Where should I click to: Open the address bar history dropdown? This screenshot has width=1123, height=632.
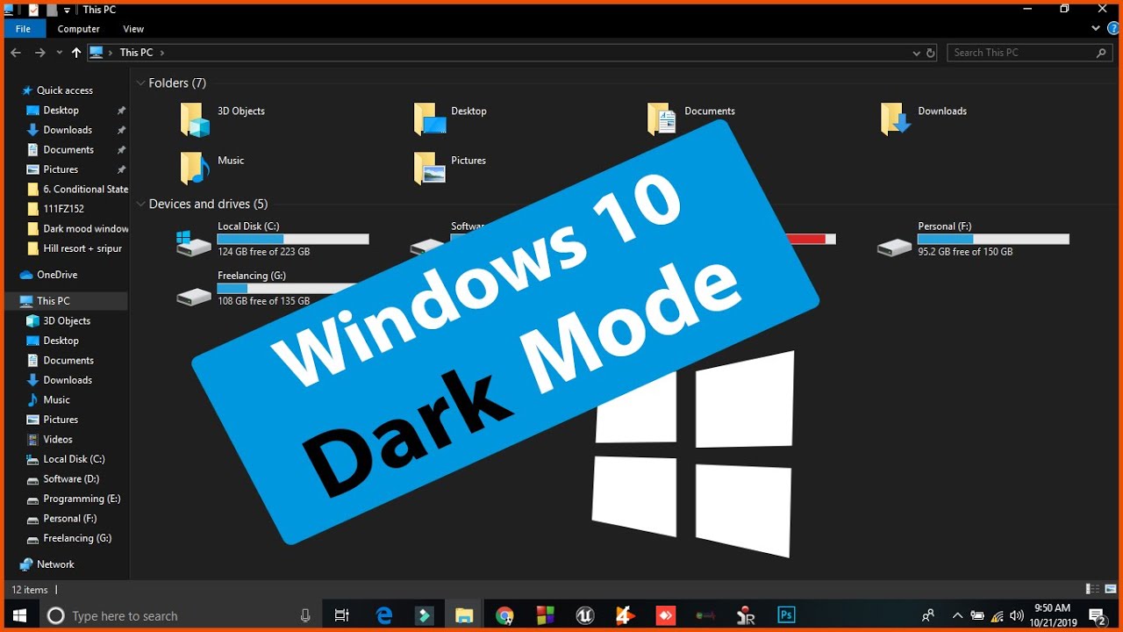(x=916, y=53)
